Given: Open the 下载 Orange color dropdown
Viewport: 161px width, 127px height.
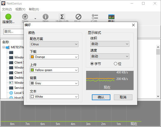Looking at the screenshot, I should click(54, 57).
